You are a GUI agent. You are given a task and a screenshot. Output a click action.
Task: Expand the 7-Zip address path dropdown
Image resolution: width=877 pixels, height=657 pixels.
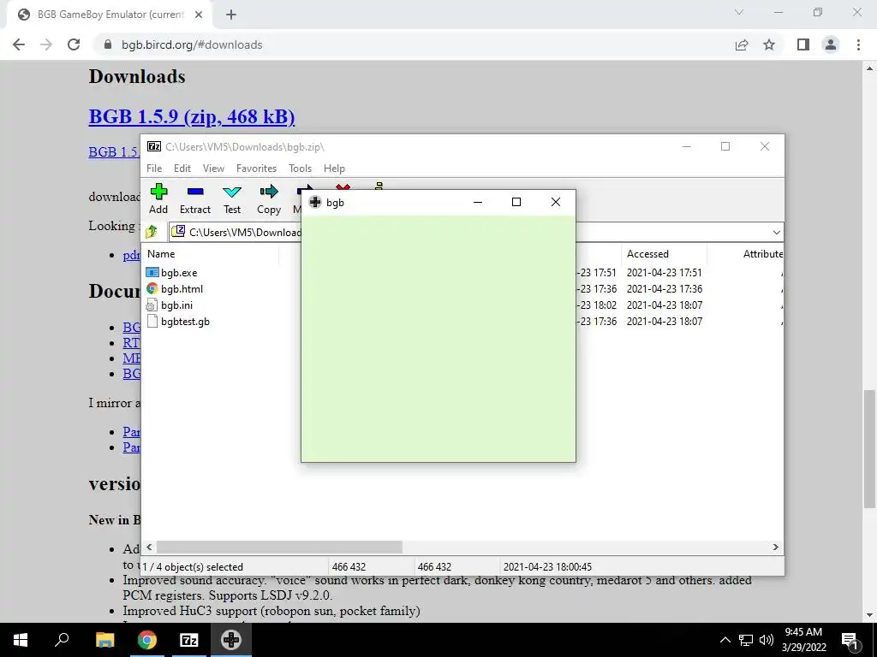(x=776, y=232)
